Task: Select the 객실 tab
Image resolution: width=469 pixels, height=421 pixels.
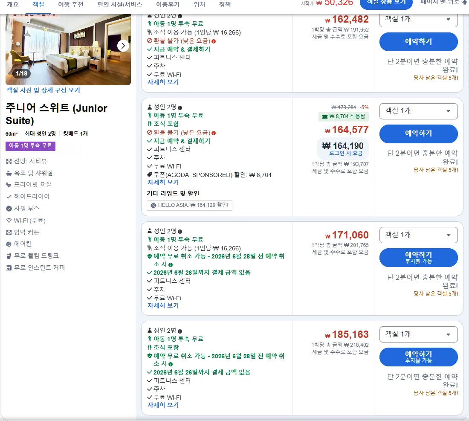Action: (38, 5)
